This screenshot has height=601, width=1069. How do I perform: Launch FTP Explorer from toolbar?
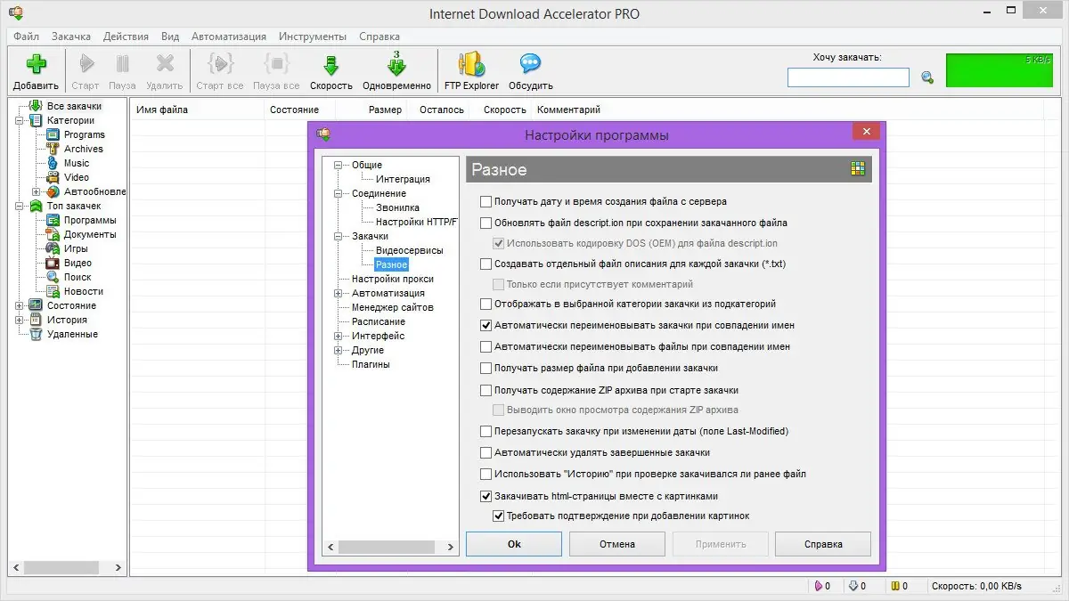pyautogui.click(x=471, y=65)
